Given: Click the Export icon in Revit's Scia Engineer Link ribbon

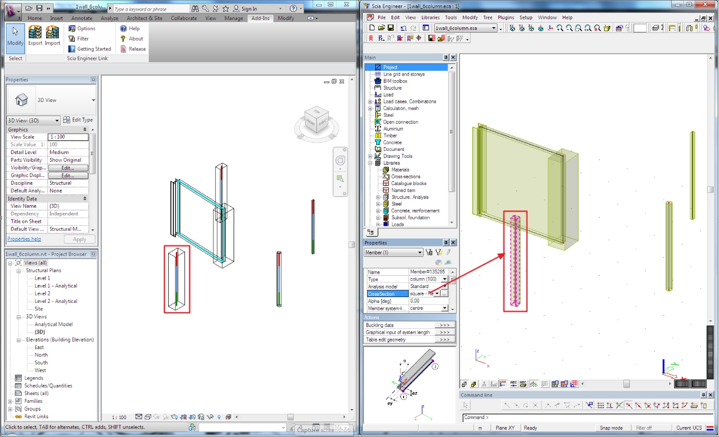Looking at the screenshot, I should (35, 36).
